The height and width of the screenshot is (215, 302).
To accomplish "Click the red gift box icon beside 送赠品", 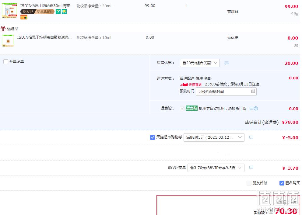I will click(3, 29).
